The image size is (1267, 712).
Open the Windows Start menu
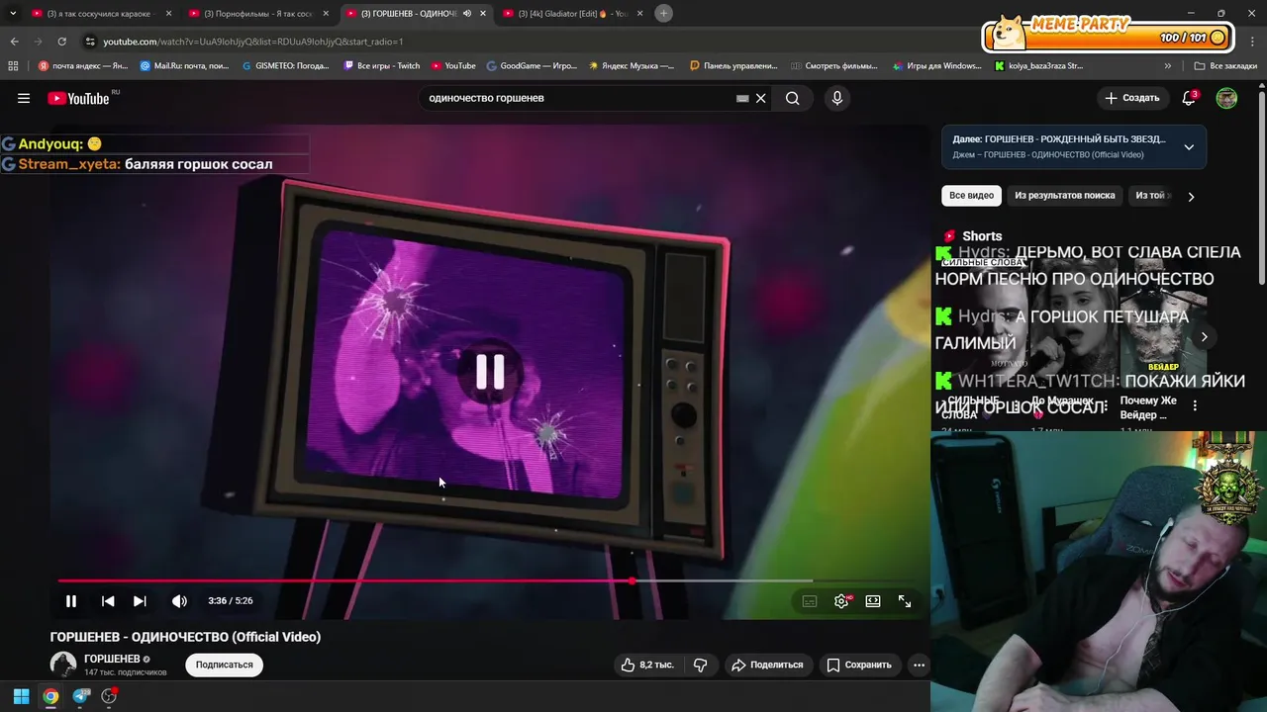pyautogui.click(x=21, y=696)
